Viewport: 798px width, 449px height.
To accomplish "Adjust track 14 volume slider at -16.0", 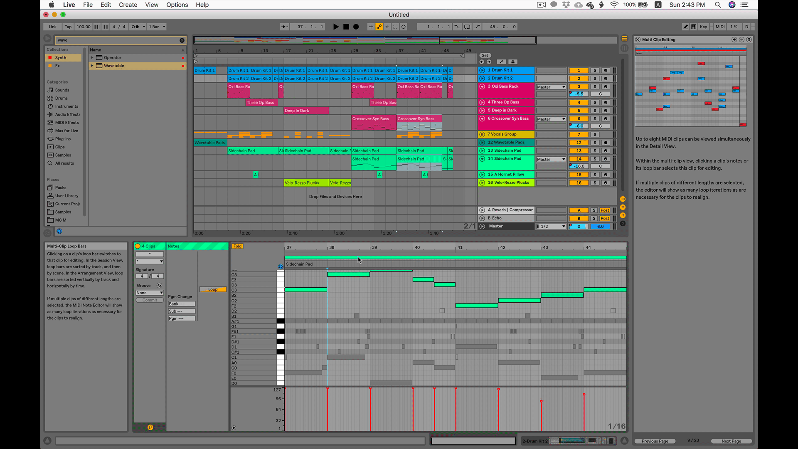I will [x=579, y=166].
